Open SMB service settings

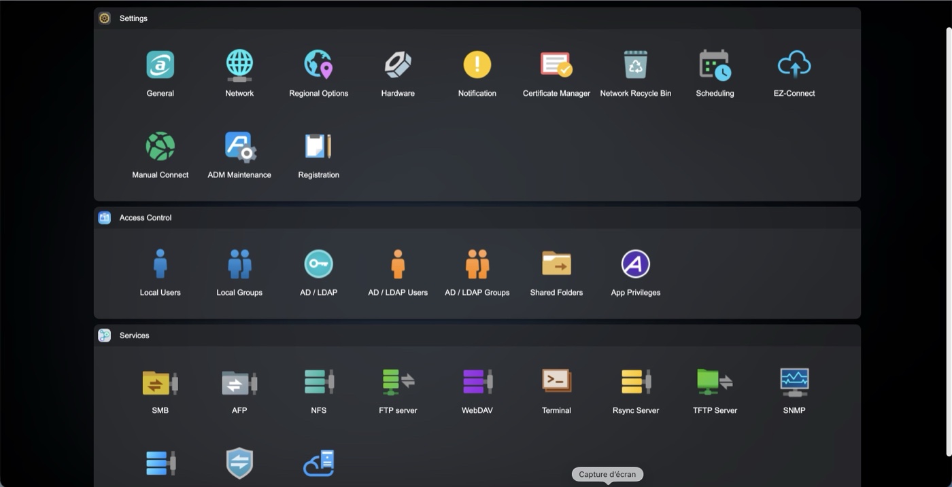(x=160, y=383)
